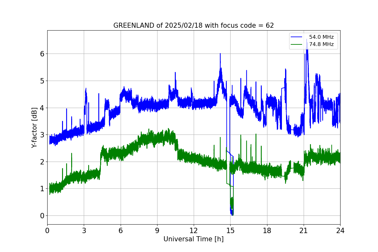The width and height of the screenshot is (378, 252).
Task: Click the '74.8 MHz' legend label
Action: click(x=321, y=44)
